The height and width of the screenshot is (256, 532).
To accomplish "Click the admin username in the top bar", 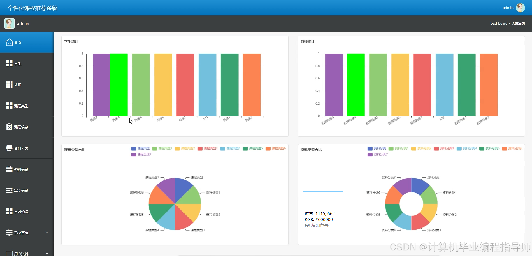I will coord(508,8).
